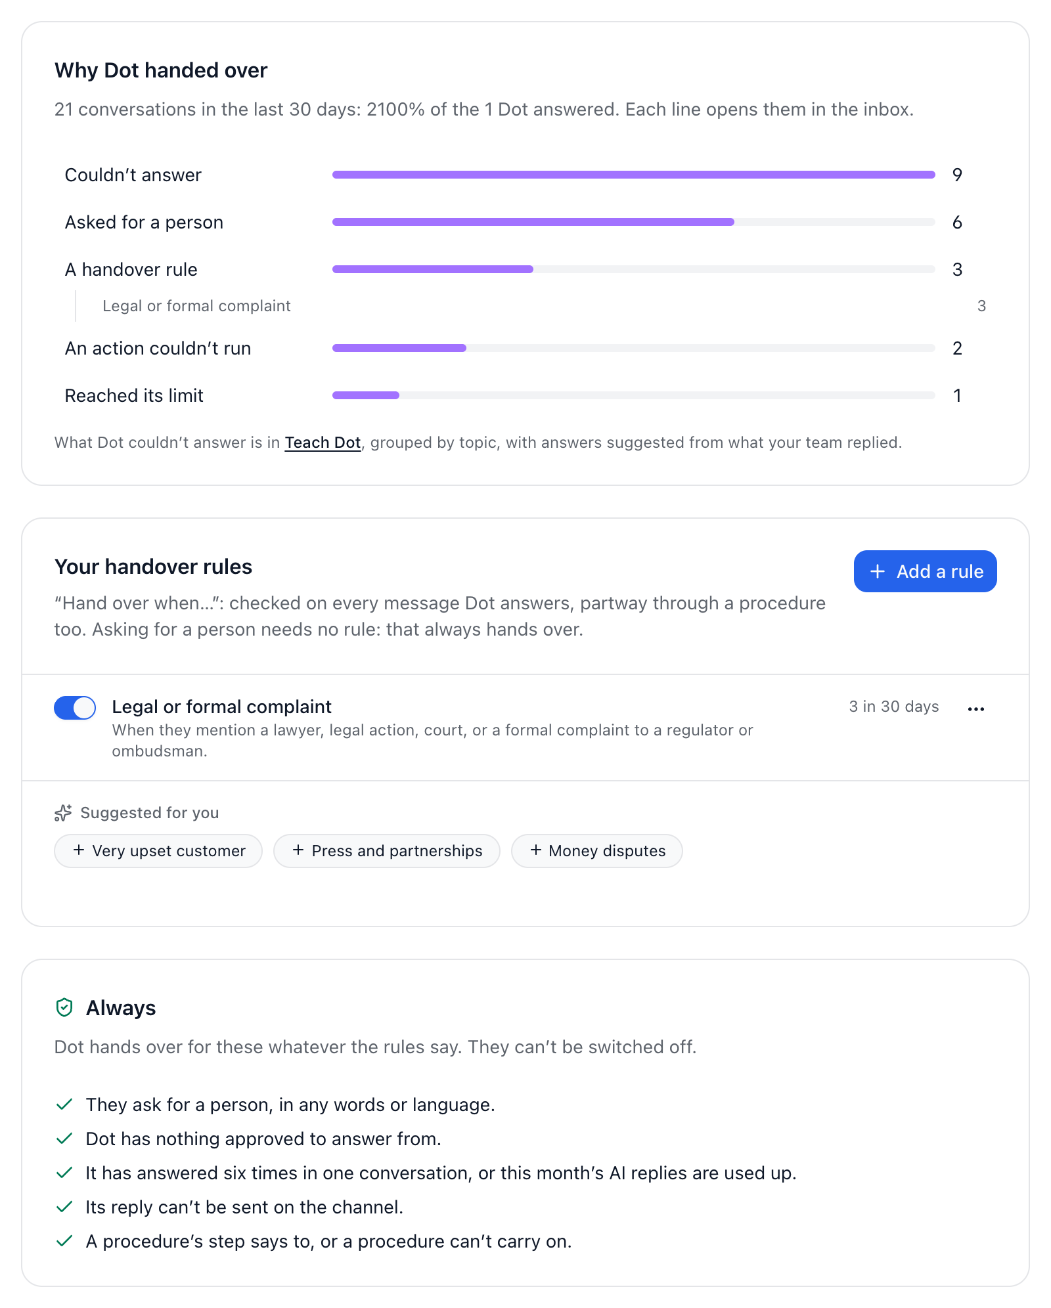
Task: Click the An action couldn't run progress bar
Action: click(633, 348)
